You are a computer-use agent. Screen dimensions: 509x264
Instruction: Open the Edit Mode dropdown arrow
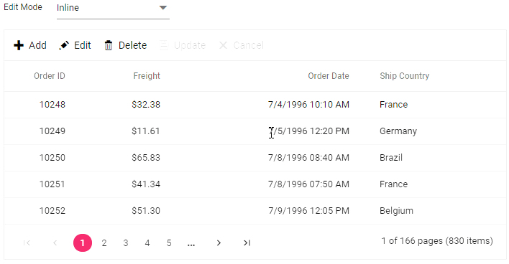163,7
